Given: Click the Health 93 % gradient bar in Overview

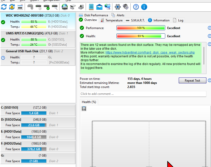Looking at the screenshot, I should coord(141,36).
